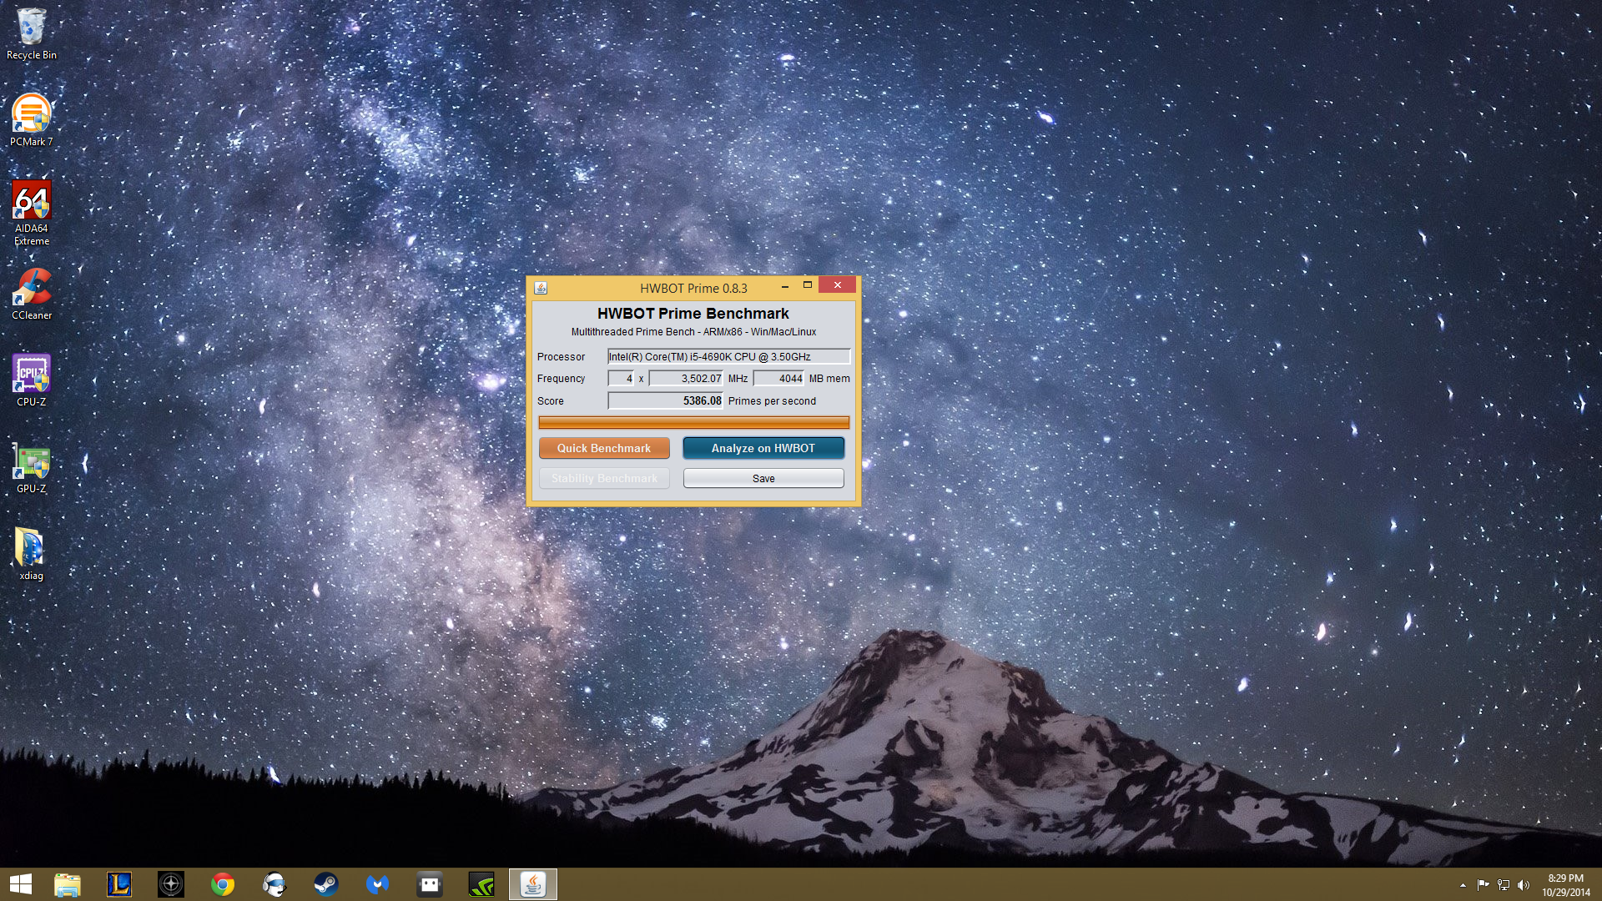Open the robot-face app in taskbar
This screenshot has height=901, width=1602.
click(430, 884)
